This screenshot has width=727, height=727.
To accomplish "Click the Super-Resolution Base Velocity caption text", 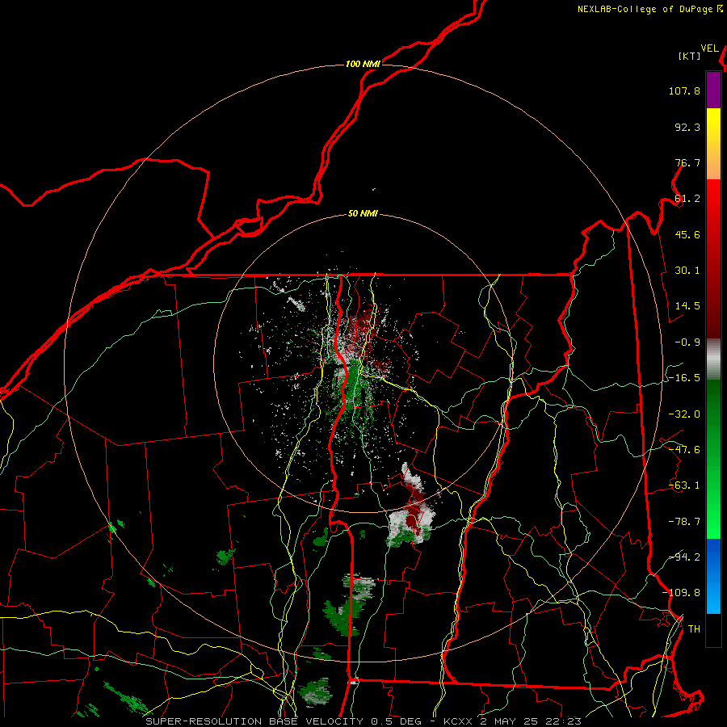I will [254, 721].
